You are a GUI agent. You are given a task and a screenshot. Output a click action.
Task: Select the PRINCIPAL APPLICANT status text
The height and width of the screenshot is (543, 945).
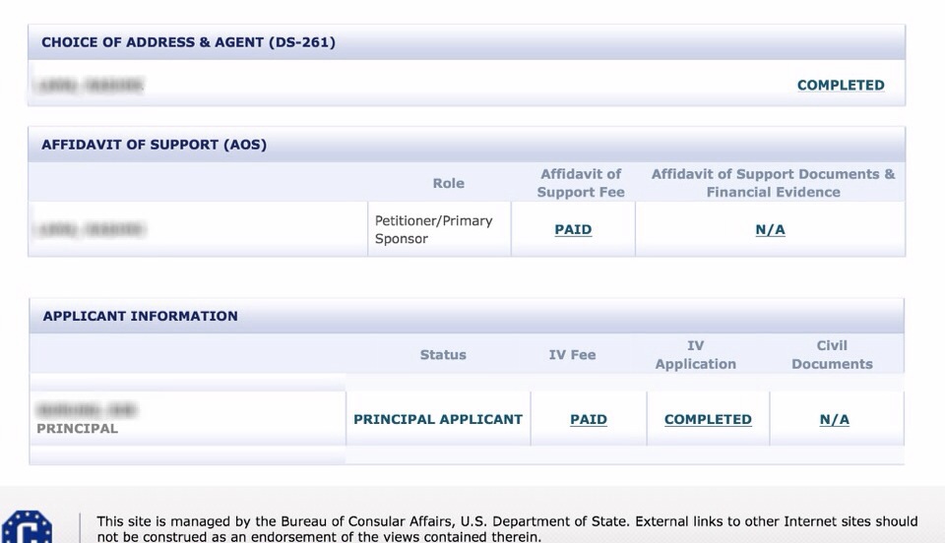[x=437, y=419]
